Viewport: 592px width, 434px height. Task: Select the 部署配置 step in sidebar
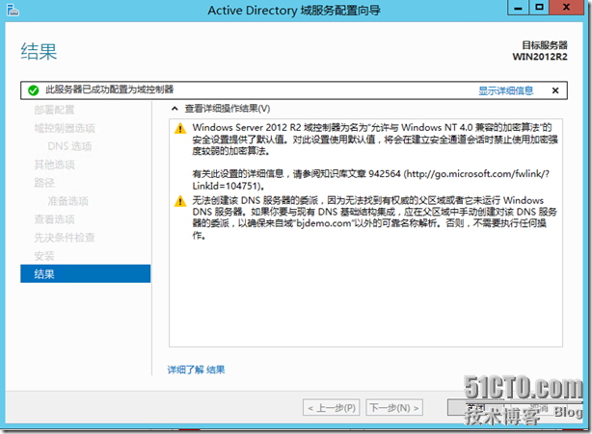coord(54,110)
